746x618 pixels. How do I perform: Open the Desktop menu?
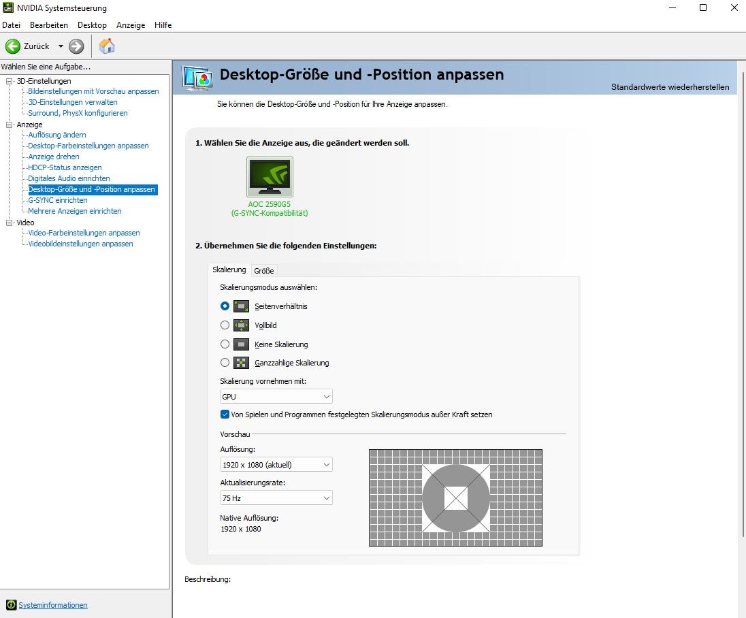coord(93,25)
